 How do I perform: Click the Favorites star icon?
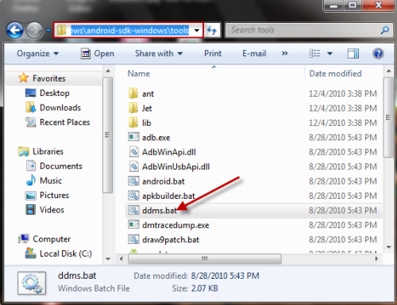point(23,78)
